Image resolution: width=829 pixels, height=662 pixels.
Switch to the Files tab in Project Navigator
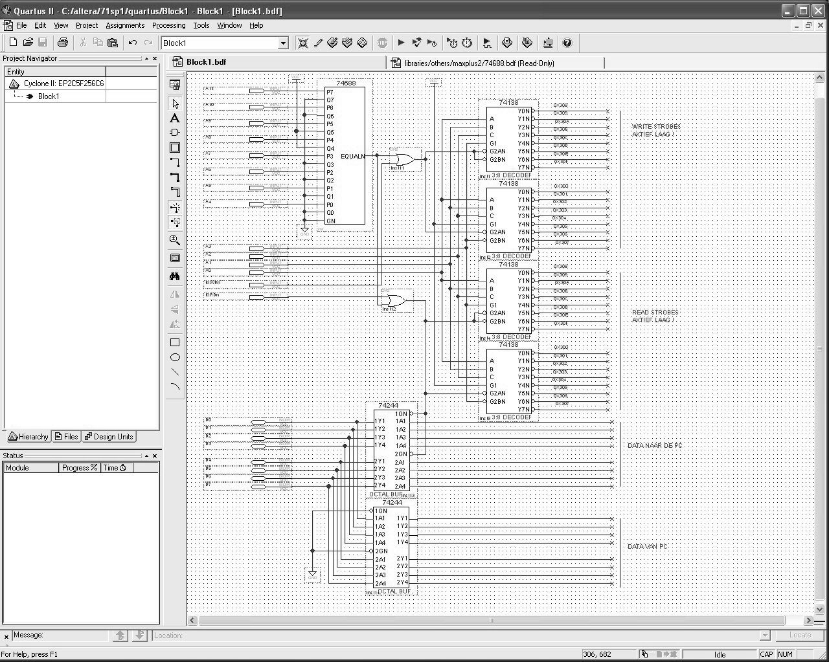point(66,436)
